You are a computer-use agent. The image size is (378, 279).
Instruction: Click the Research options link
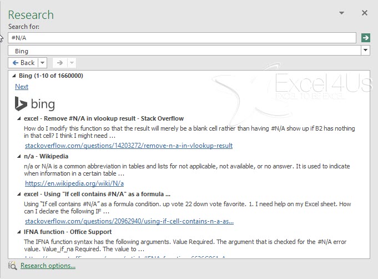(48, 266)
